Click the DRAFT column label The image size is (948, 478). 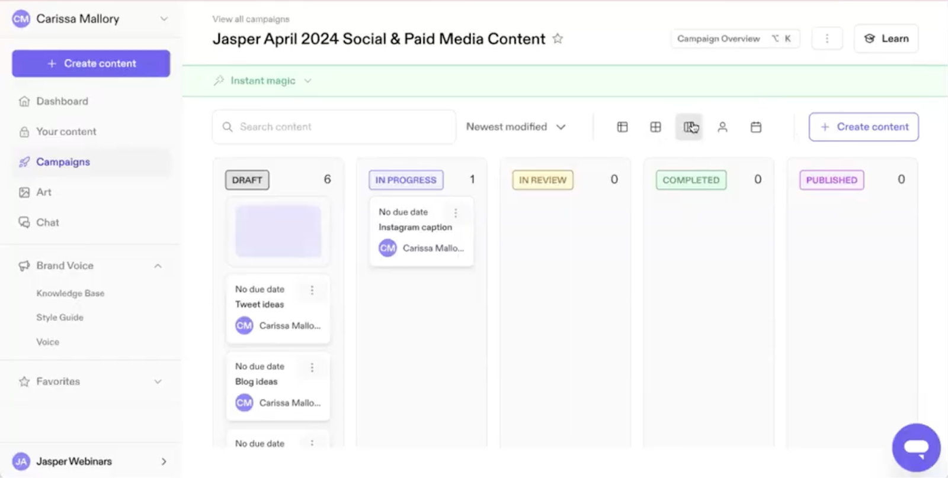click(x=247, y=180)
